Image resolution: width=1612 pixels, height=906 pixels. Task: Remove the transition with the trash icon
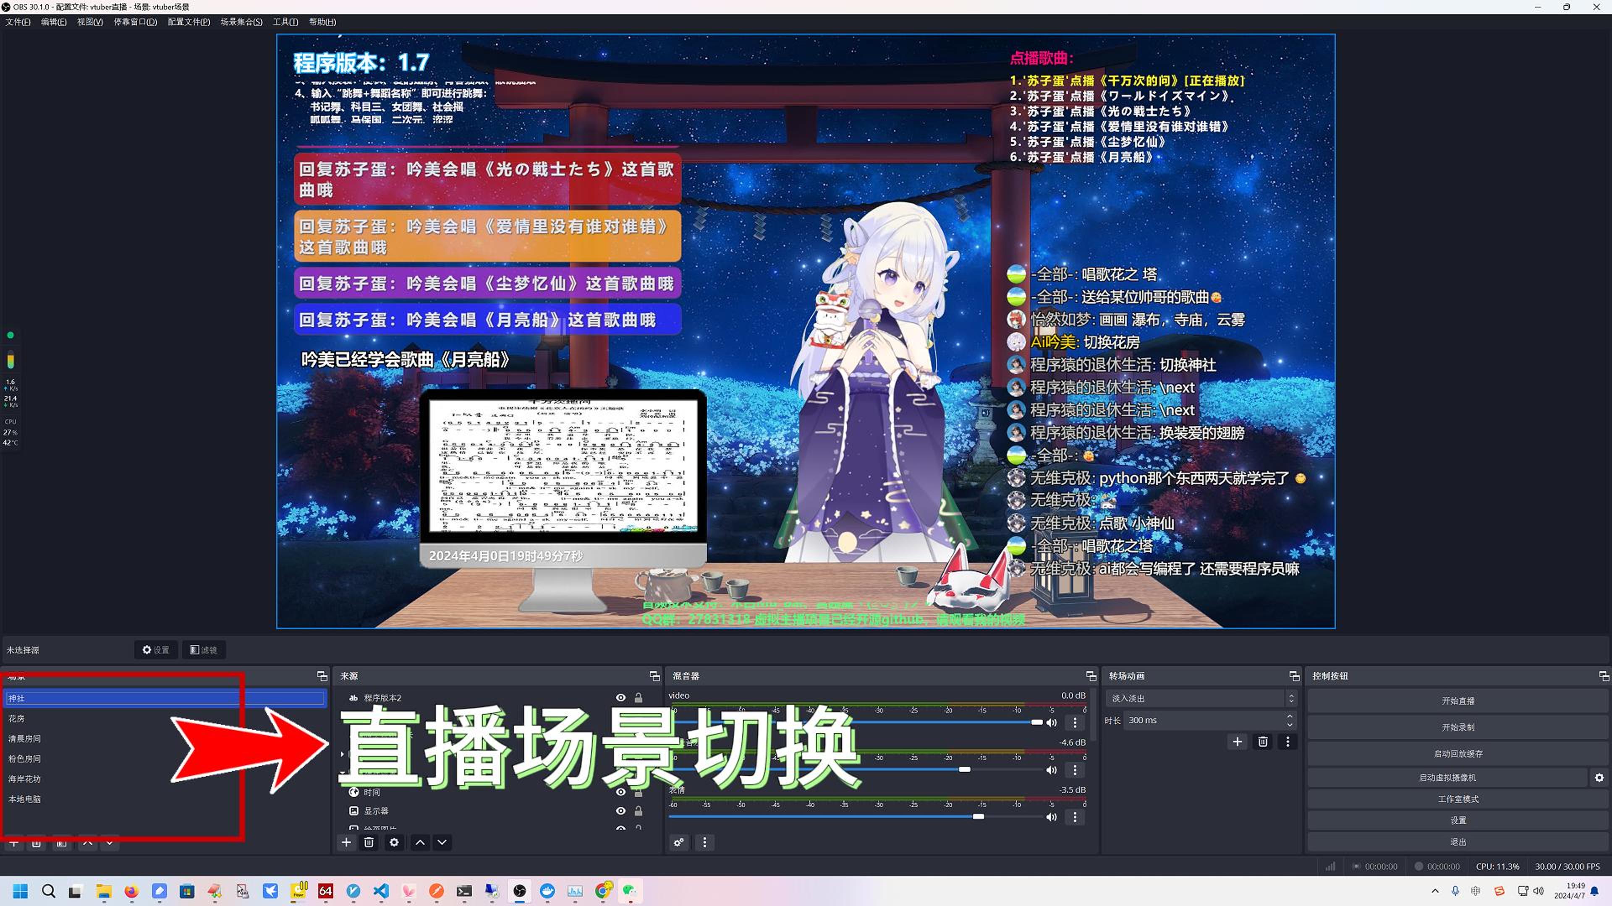point(1263,742)
